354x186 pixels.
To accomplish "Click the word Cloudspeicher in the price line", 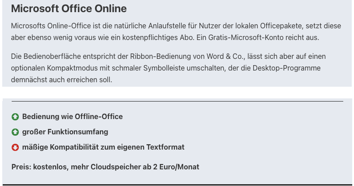I will pos(115,167).
